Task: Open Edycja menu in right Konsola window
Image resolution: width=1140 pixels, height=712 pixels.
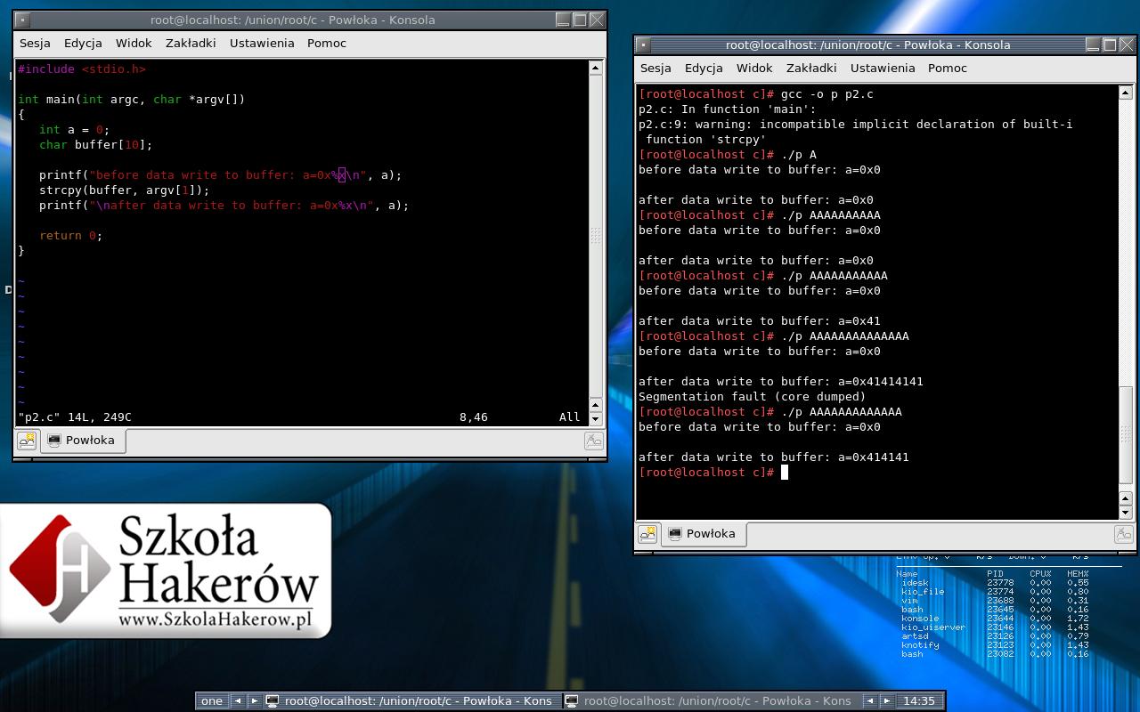Action: tap(704, 68)
